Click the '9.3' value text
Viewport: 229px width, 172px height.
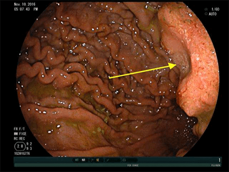point(29,149)
